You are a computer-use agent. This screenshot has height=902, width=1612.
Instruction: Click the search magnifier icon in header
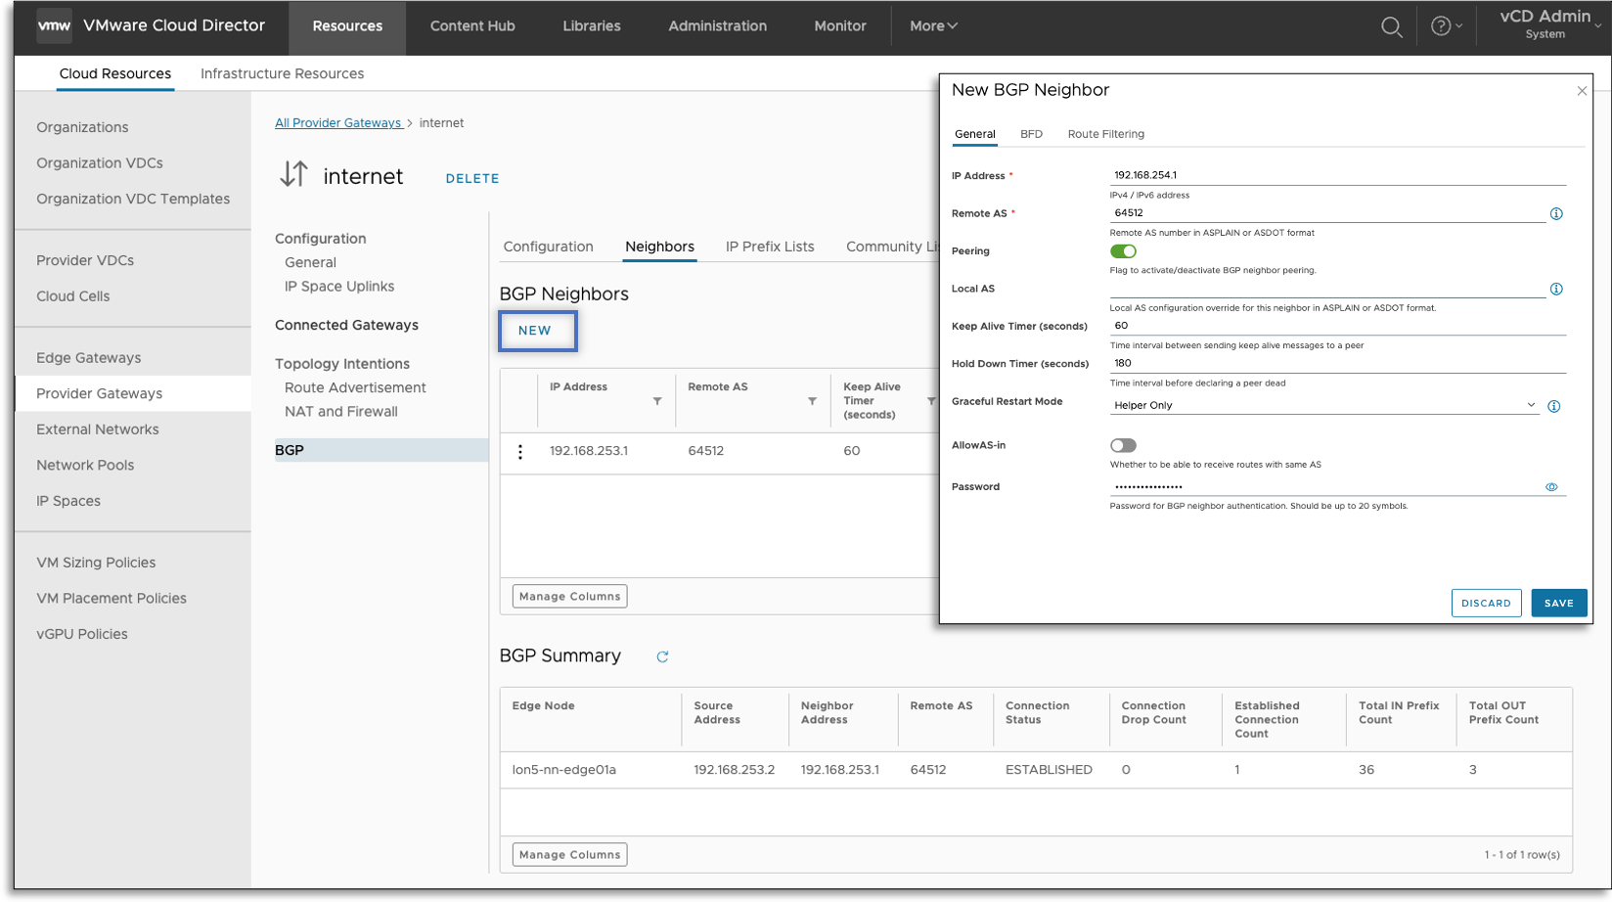tap(1391, 27)
